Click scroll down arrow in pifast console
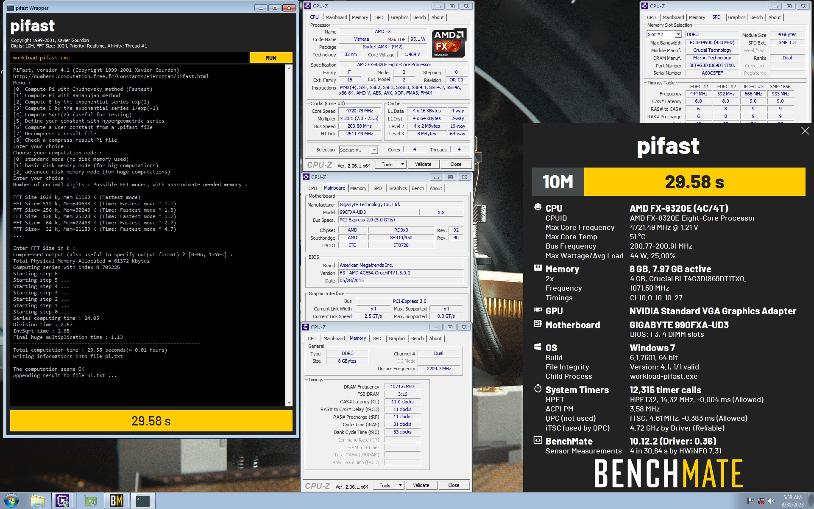The width and height of the screenshot is (814, 509). [289, 403]
